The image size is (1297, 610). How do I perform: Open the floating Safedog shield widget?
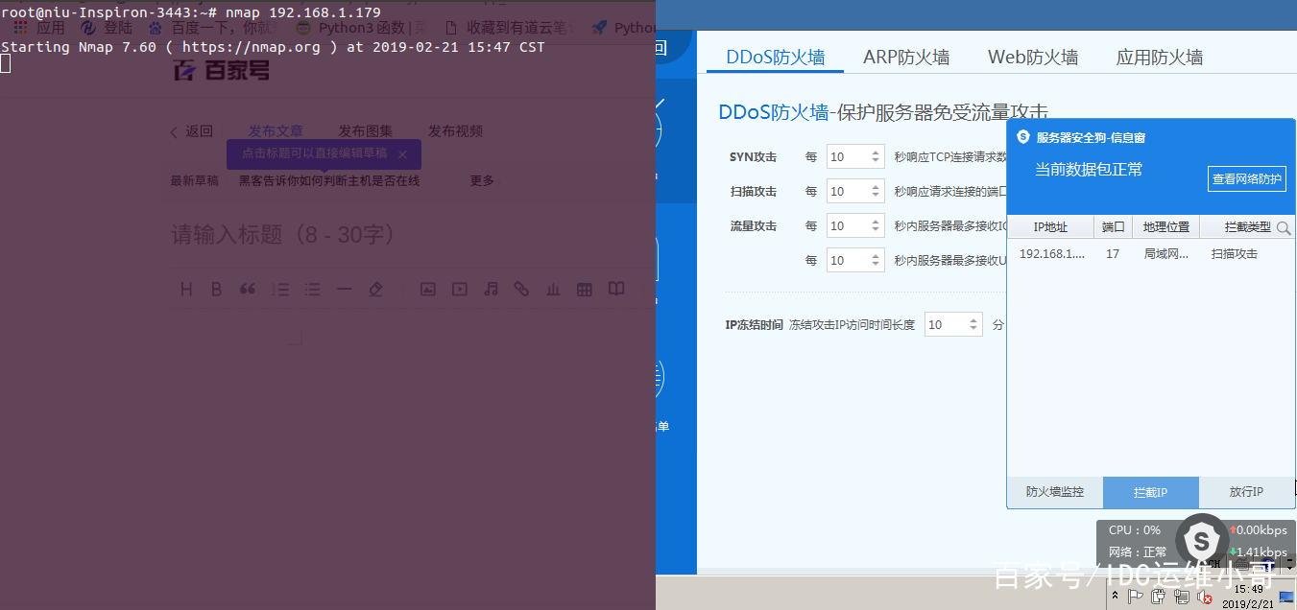coord(1200,541)
